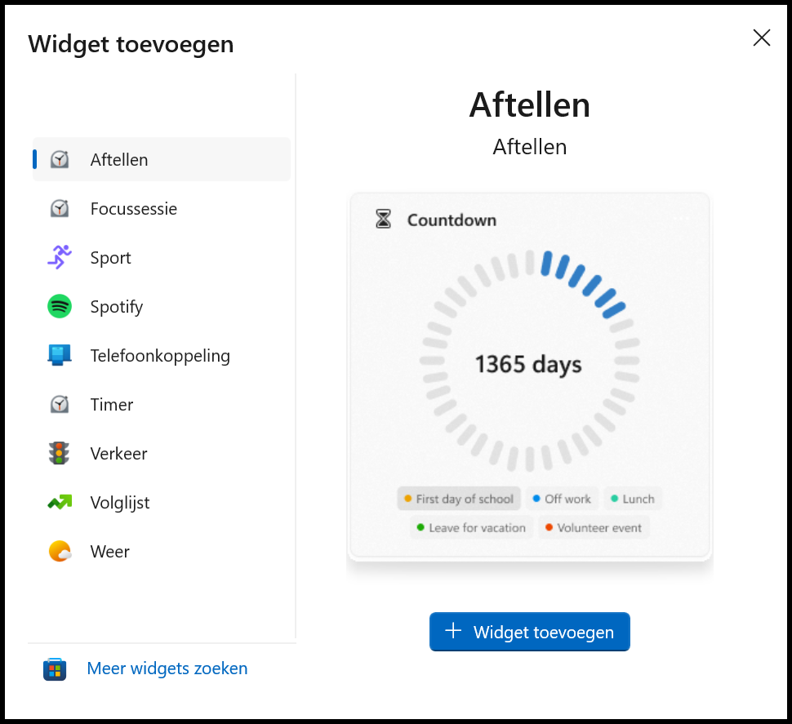
Task: Open the Spotify widget icon
Action: pos(59,306)
